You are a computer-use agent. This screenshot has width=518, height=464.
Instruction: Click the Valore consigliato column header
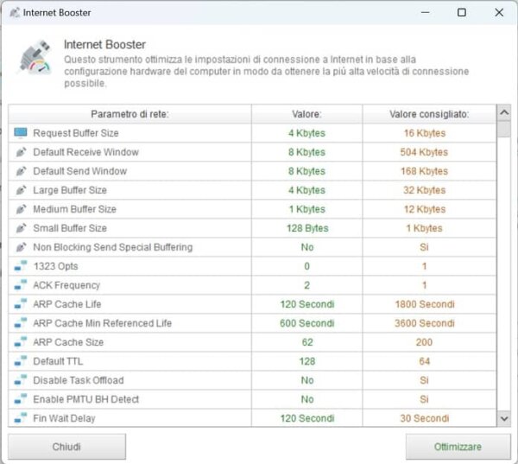[429, 114]
